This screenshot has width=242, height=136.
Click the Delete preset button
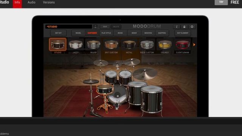(x=116, y=27)
